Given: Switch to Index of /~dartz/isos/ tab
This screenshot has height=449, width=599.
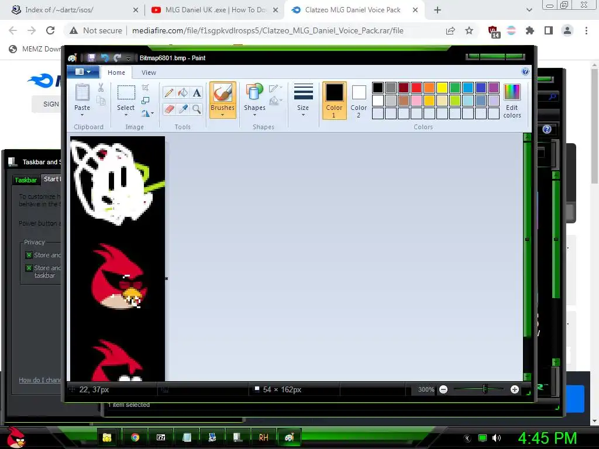Looking at the screenshot, I should click(74, 10).
